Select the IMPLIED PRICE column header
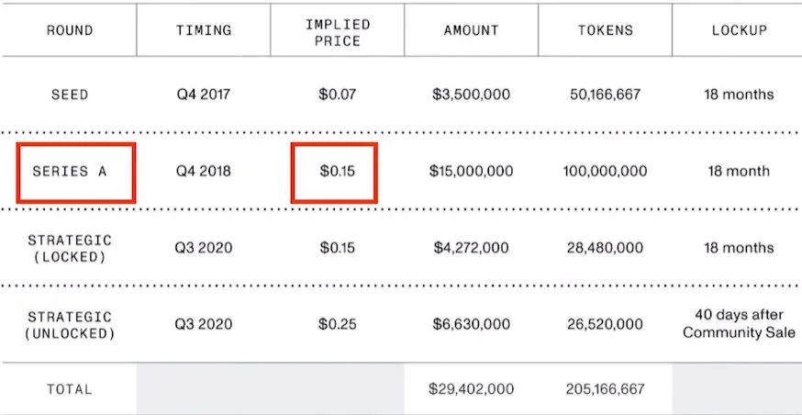Image resolution: width=802 pixels, height=415 pixels. 336,30
